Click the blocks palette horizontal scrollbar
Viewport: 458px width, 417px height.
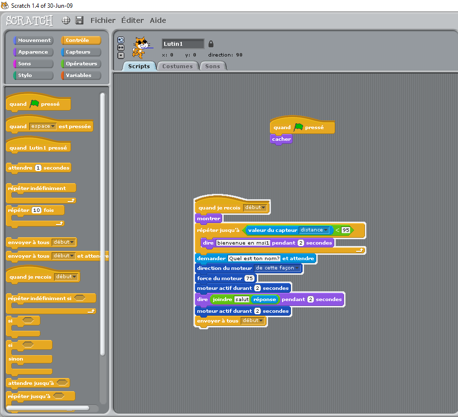48,408
